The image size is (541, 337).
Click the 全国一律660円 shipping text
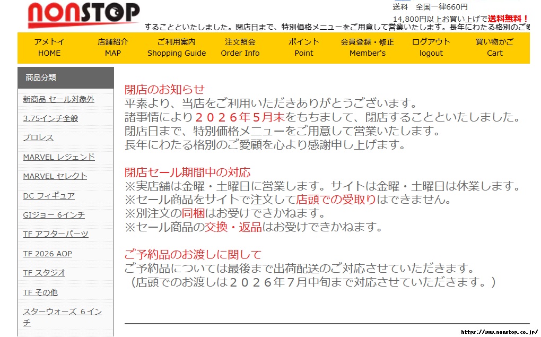click(x=442, y=7)
